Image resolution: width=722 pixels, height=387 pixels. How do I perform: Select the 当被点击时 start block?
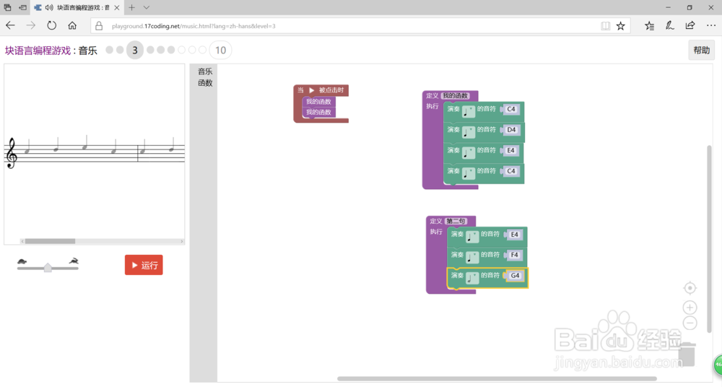pos(321,90)
